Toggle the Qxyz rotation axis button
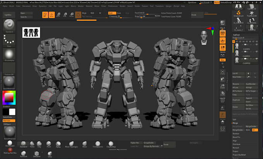 coord(222,60)
